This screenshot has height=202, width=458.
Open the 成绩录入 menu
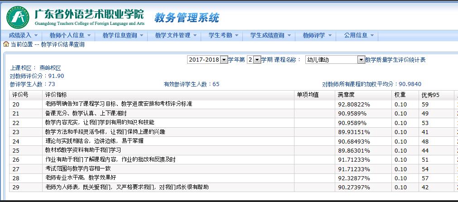(x=24, y=35)
